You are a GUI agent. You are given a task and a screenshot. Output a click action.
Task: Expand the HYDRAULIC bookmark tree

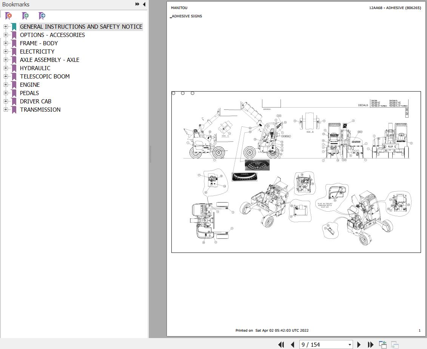[x=5, y=68]
